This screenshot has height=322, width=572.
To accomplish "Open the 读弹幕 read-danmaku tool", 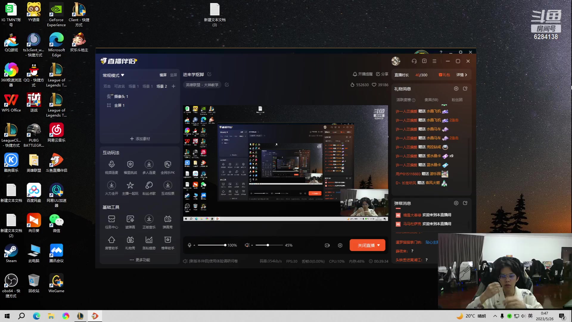I will [130, 222].
